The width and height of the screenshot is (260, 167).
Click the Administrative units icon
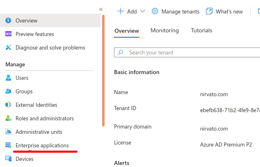tap(8, 132)
